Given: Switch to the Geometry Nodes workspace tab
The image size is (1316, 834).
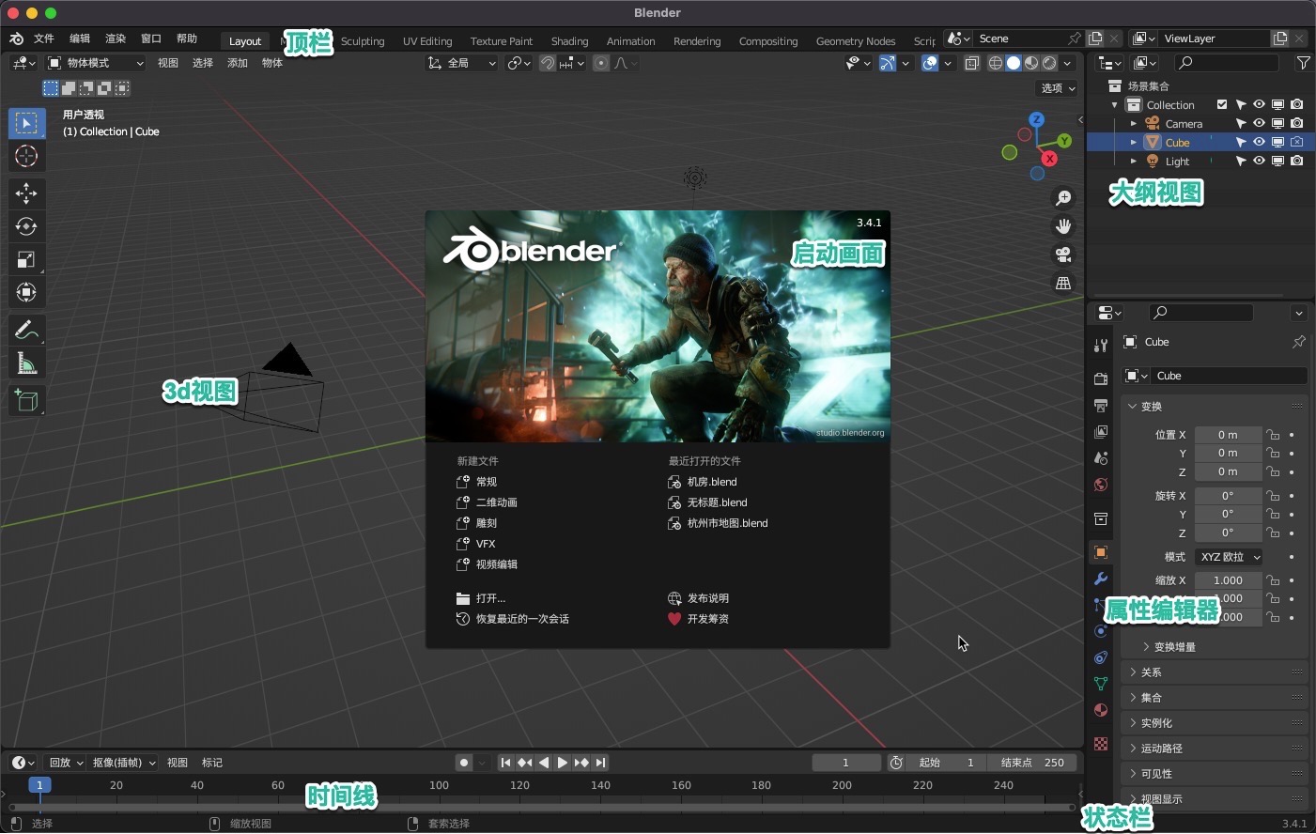Looking at the screenshot, I should 855,41.
